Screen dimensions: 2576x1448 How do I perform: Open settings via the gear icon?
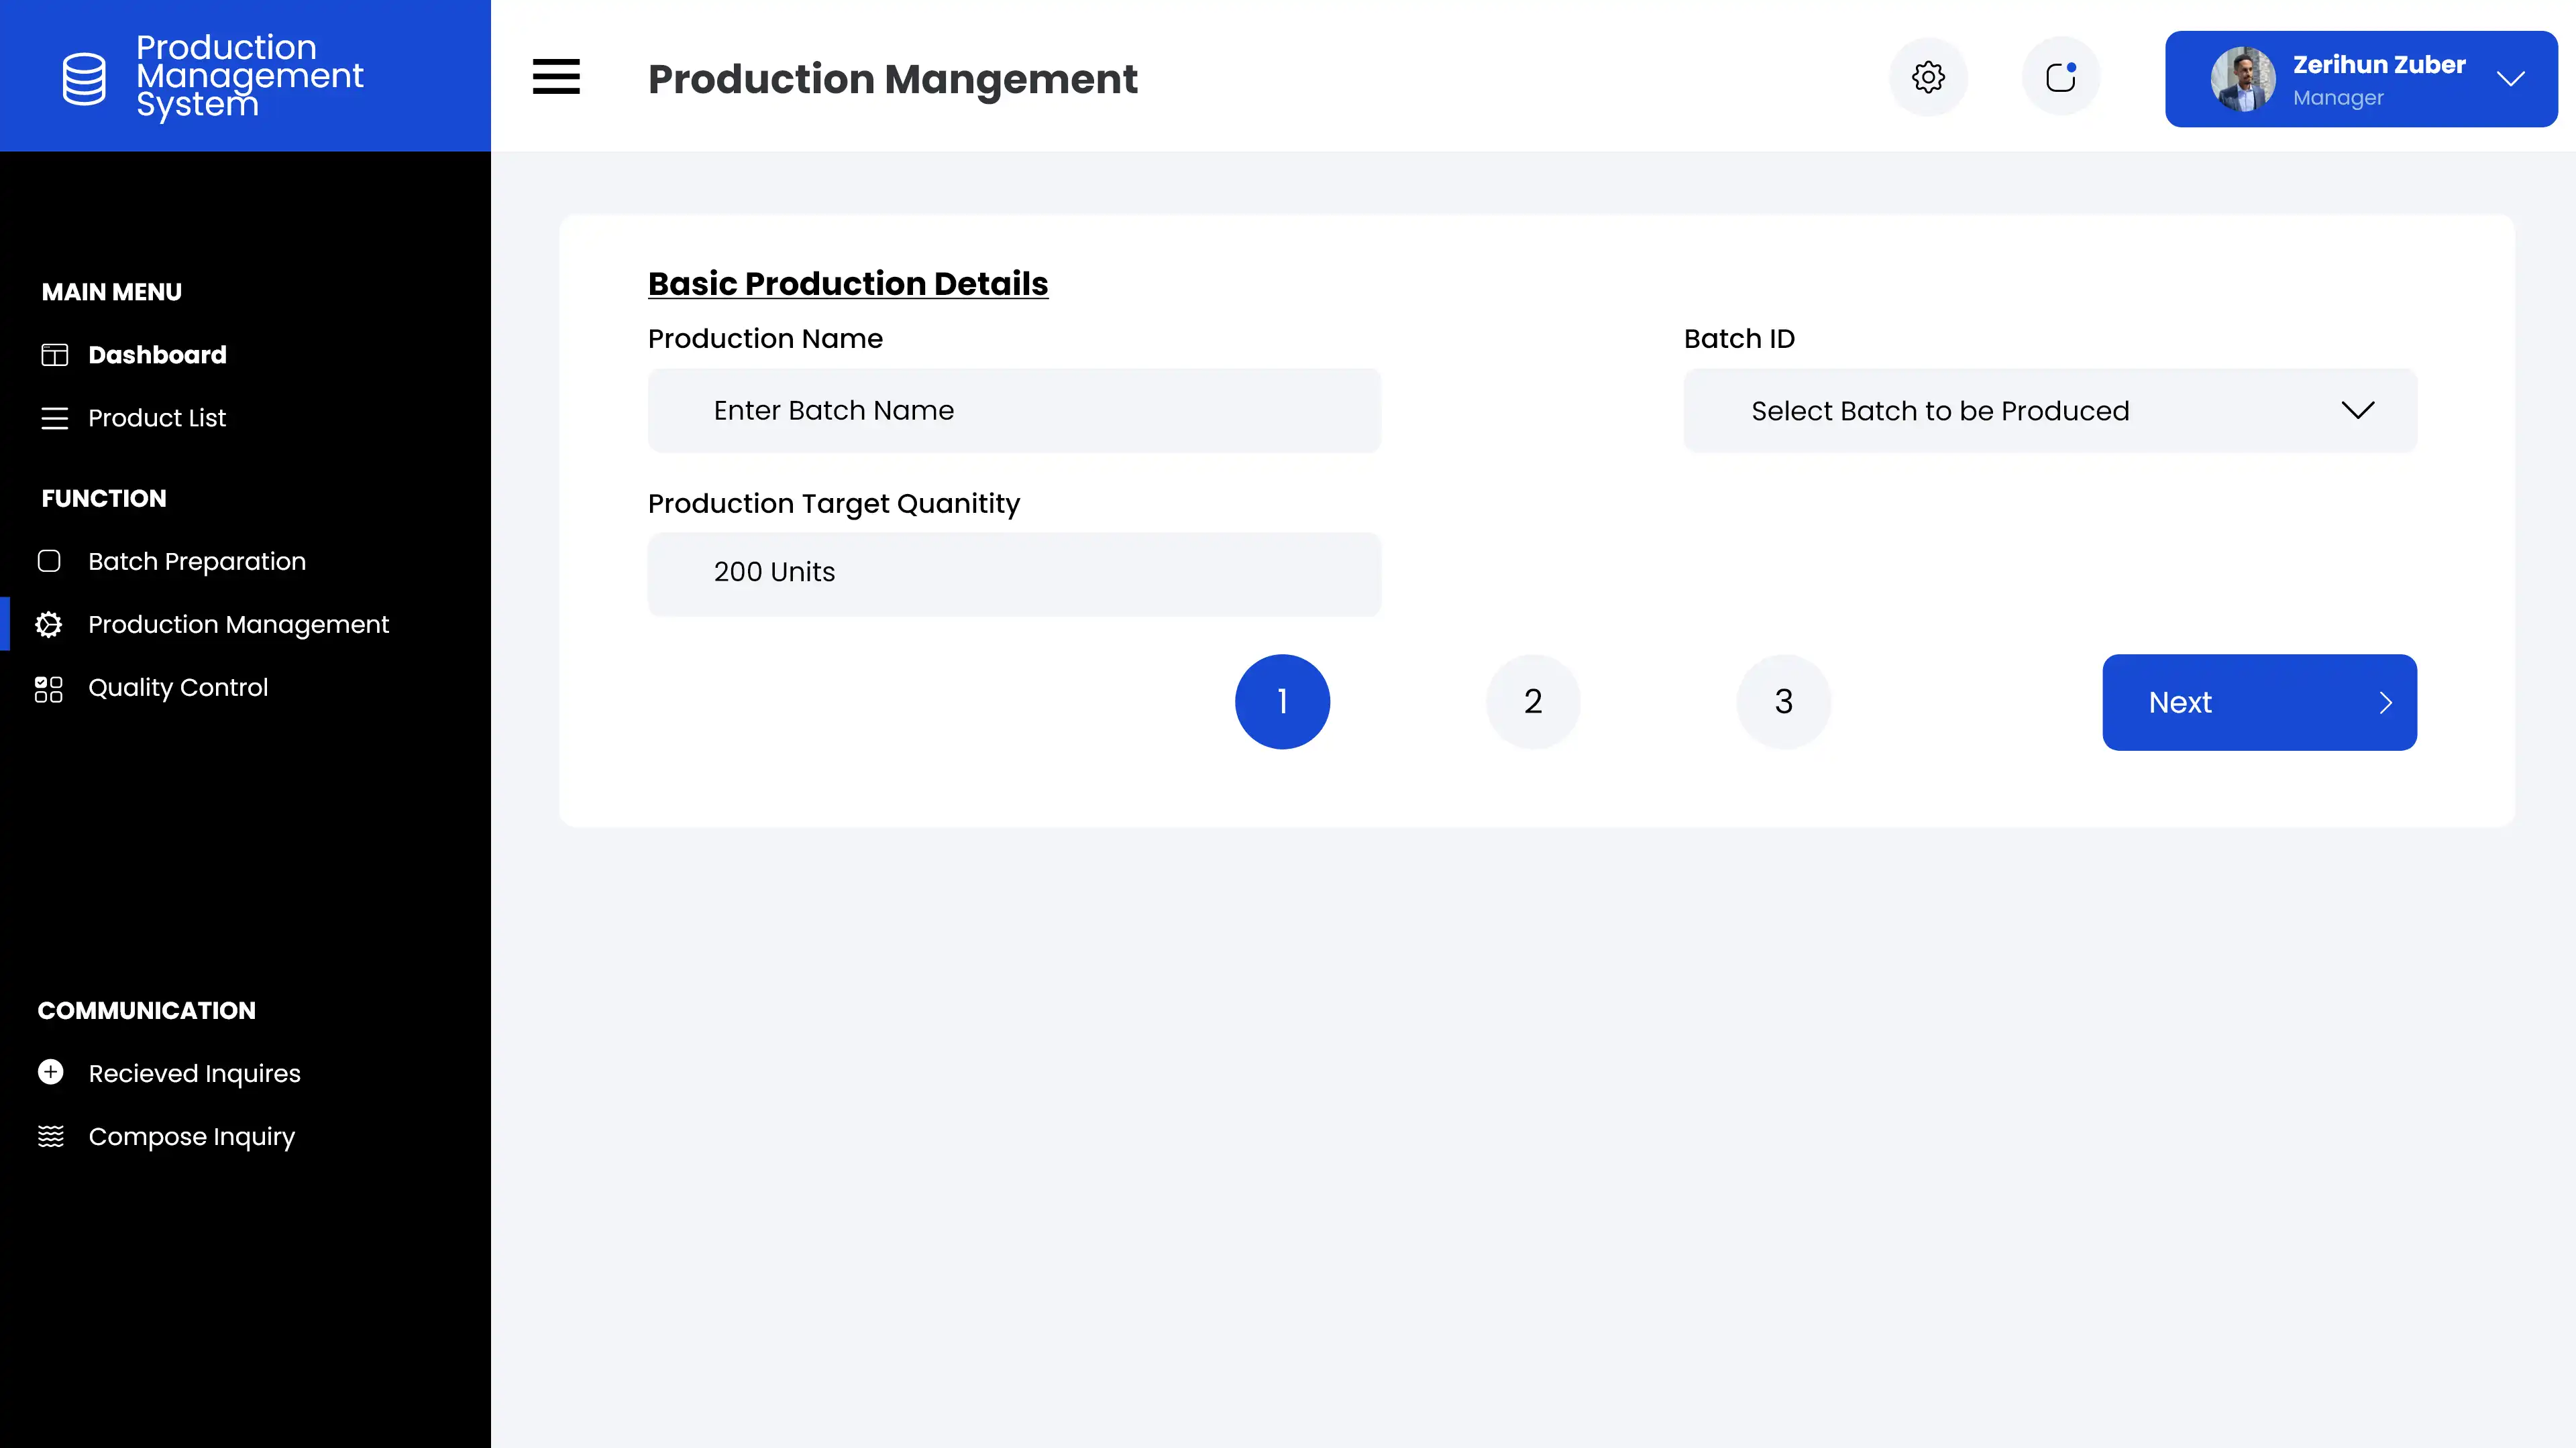tap(1928, 77)
